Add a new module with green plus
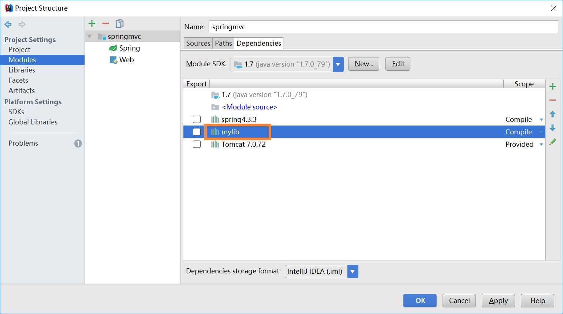 [92, 23]
